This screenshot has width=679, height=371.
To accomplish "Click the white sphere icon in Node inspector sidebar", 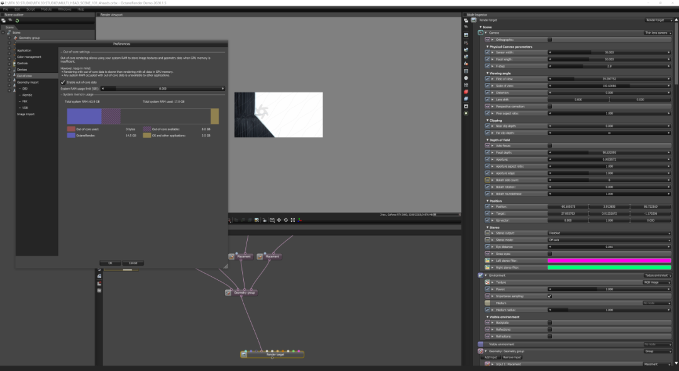I will [466, 78].
